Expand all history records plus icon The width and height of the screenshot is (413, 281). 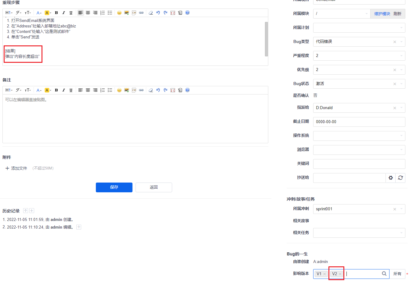[x=32, y=211]
